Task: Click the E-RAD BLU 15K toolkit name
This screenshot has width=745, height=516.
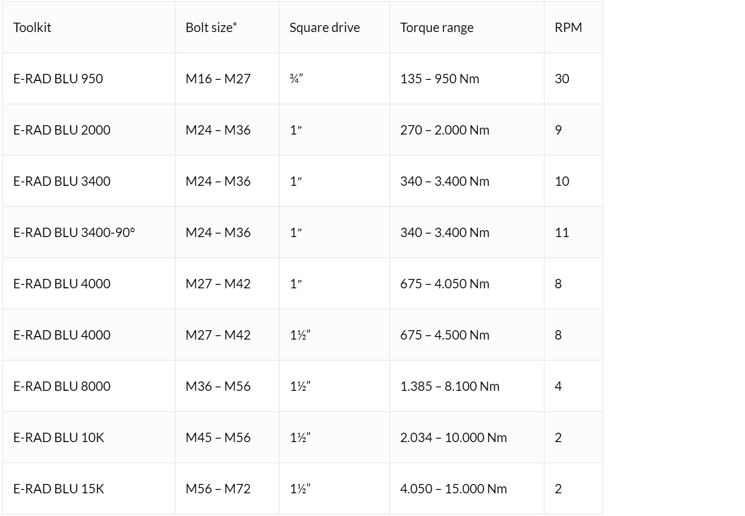Action: point(59,488)
